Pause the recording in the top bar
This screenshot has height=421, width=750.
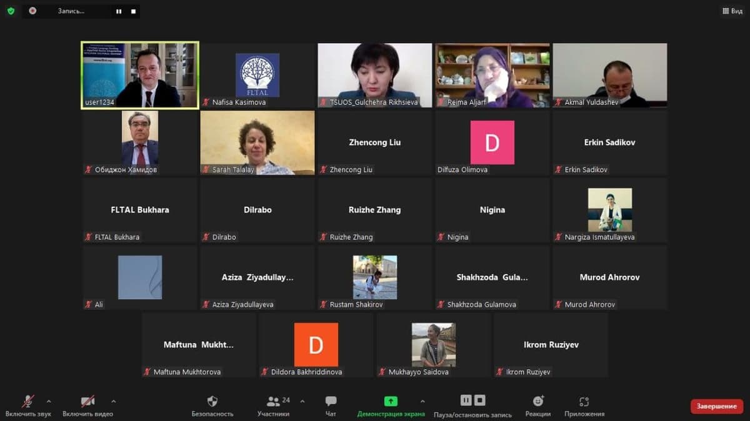(x=119, y=11)
